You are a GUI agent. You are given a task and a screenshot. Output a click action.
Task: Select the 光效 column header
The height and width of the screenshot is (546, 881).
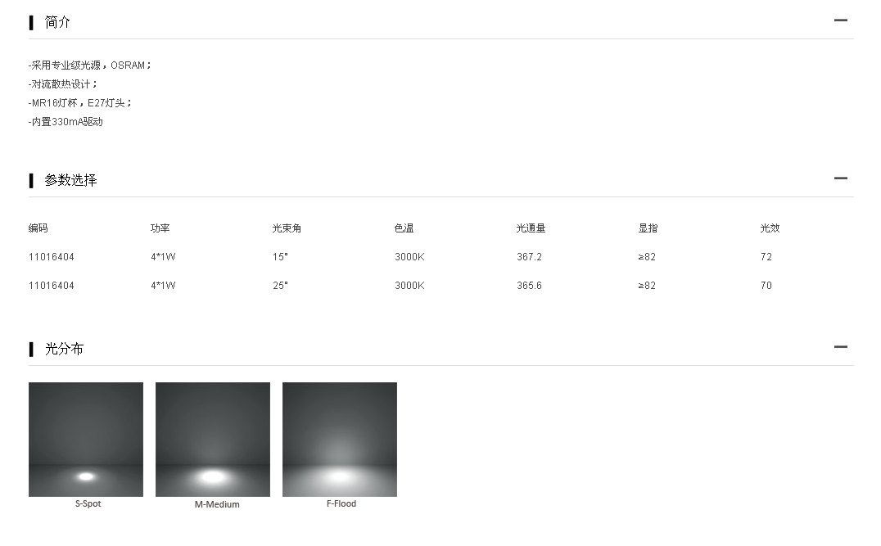click(770, 228)
